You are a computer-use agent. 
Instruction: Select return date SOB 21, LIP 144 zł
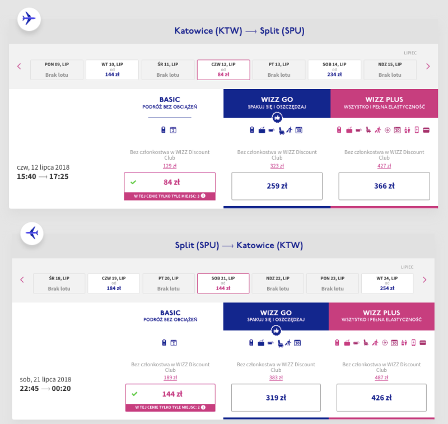[x=223, y=283]
